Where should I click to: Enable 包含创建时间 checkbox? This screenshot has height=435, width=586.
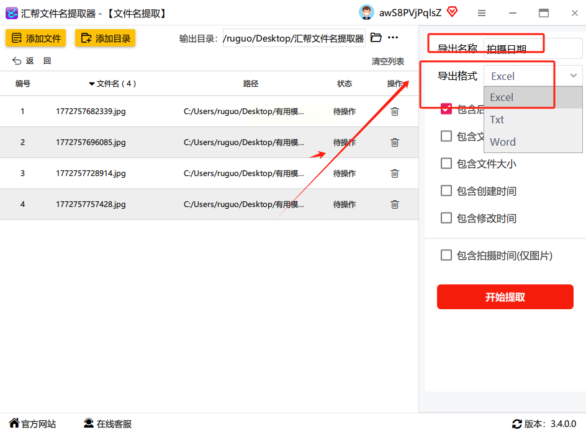coord(446,191)
